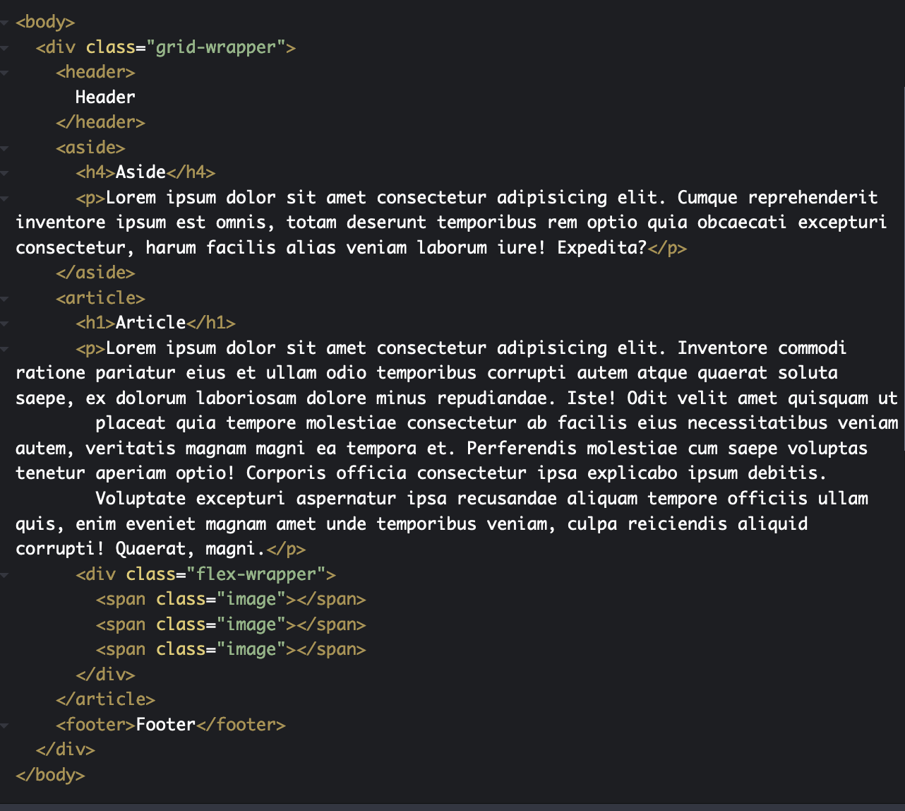The width and height of the screenshot is (905, 811).
Task: Place cursor inside the word Header
Action: point(104,97)
